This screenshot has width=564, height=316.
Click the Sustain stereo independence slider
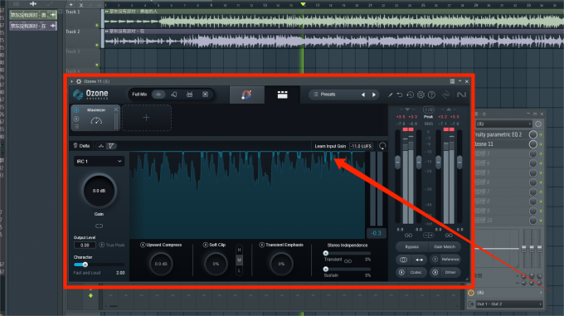[348, 269]
